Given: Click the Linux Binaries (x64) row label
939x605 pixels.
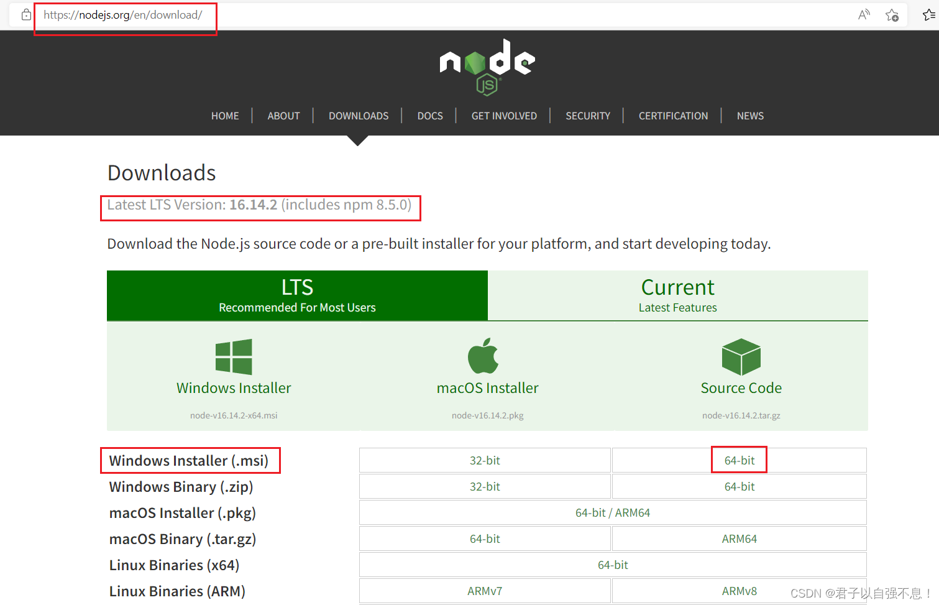Looking at the screenshot, I should coord(175,565).
